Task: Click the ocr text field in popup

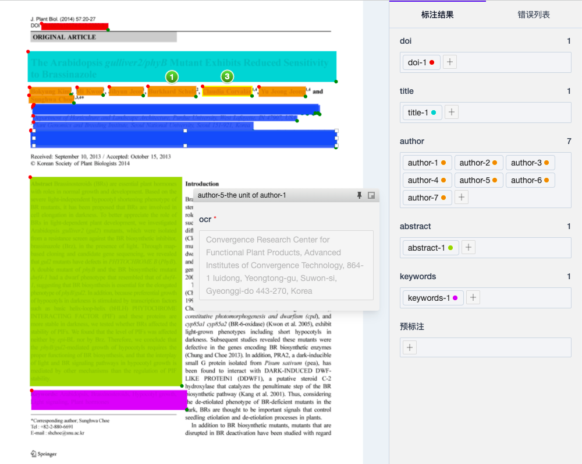Action: tap(286, 265)
